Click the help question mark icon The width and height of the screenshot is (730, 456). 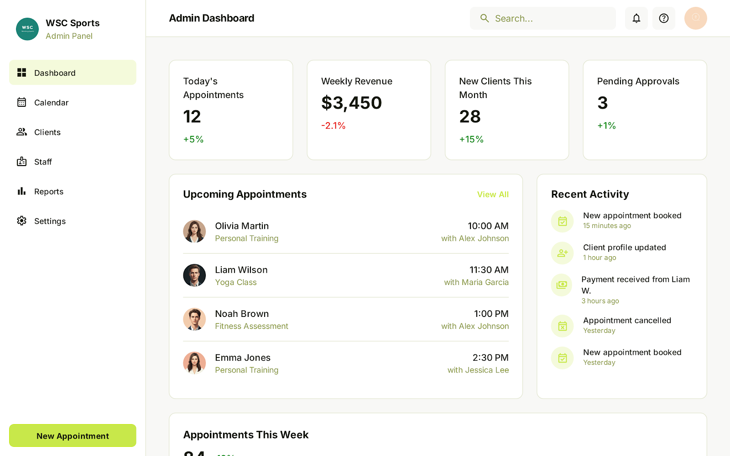click(663, 18)
